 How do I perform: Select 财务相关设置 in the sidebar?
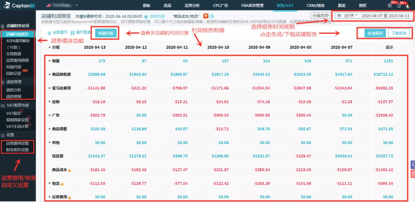tap(17, 150)
